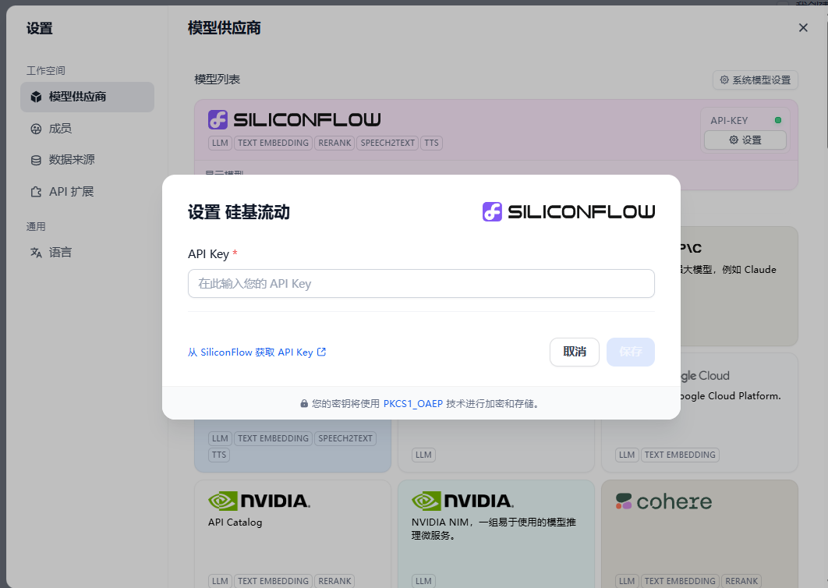
Task: Select 模型供应商 in the sidebar
Action: pos(87,97)
